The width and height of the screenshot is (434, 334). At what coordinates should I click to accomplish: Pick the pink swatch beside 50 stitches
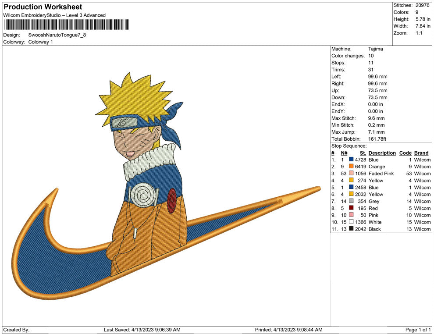pos(351,215)
